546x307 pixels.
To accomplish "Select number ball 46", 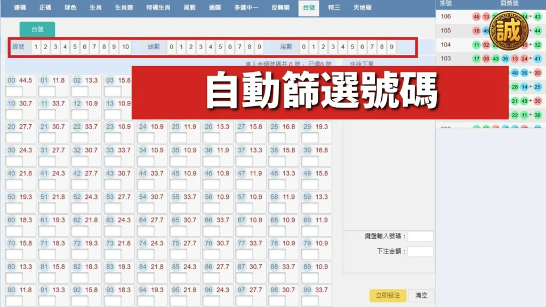I will 208,173.
